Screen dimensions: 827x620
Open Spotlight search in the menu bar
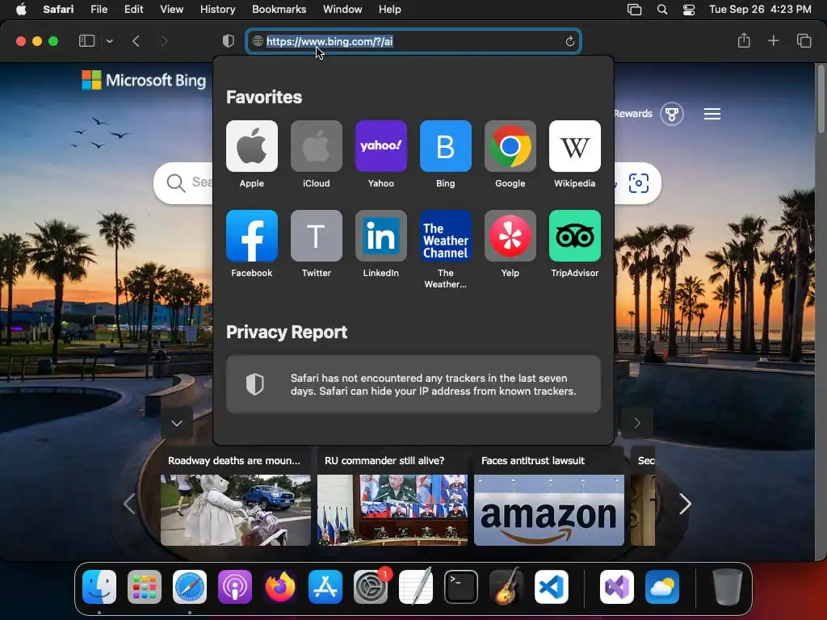click(662, 10)
